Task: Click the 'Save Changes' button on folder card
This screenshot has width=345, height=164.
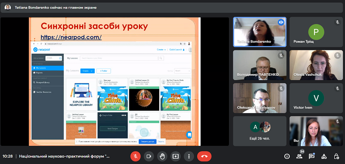Action: (x=113, y=129)
